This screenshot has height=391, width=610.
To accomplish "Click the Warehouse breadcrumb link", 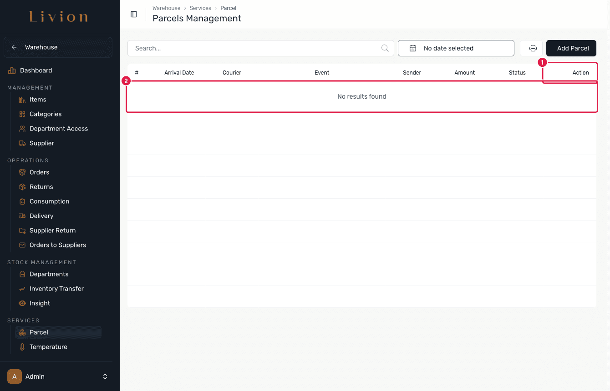I will coord(166,8).
